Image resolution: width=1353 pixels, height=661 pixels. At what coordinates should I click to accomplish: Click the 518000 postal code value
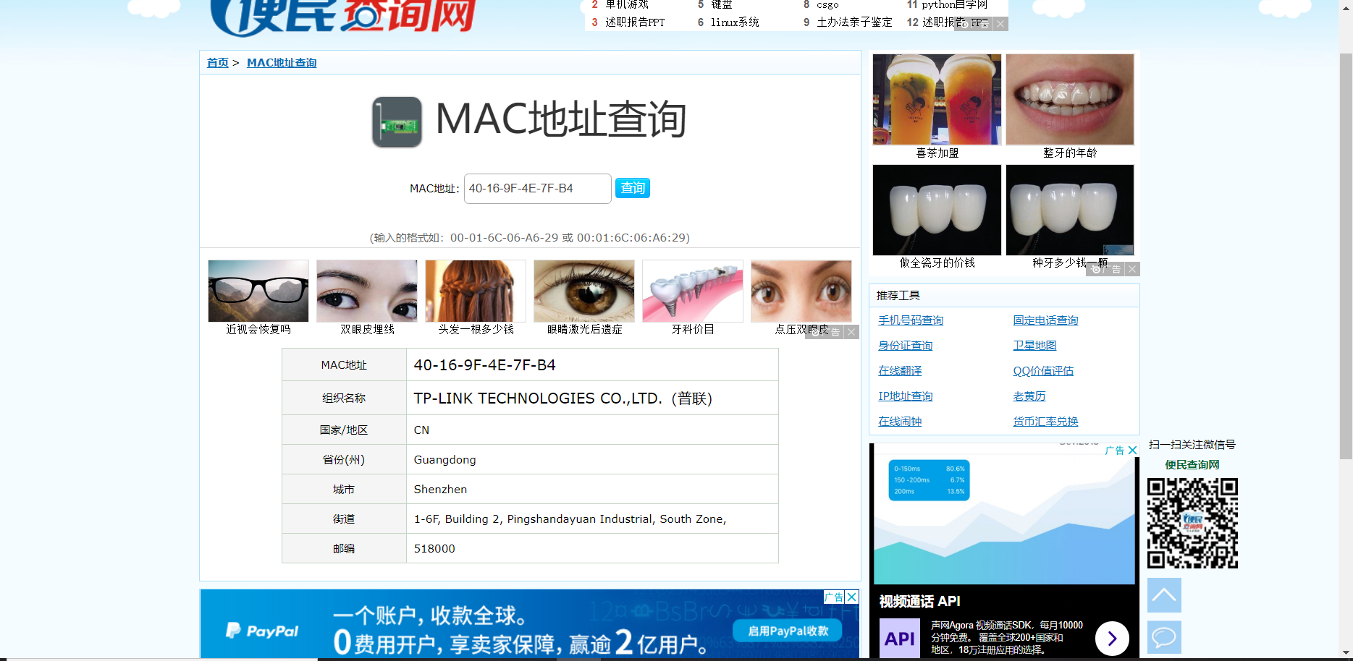pos(434,549)
